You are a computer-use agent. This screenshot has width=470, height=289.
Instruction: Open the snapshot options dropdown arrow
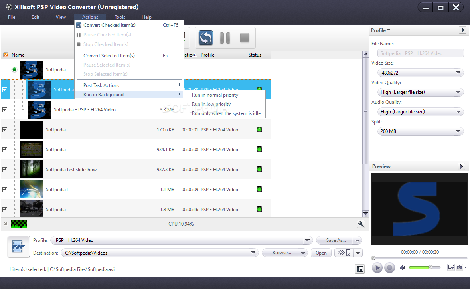pyautogui.click(x=466, y=267)
